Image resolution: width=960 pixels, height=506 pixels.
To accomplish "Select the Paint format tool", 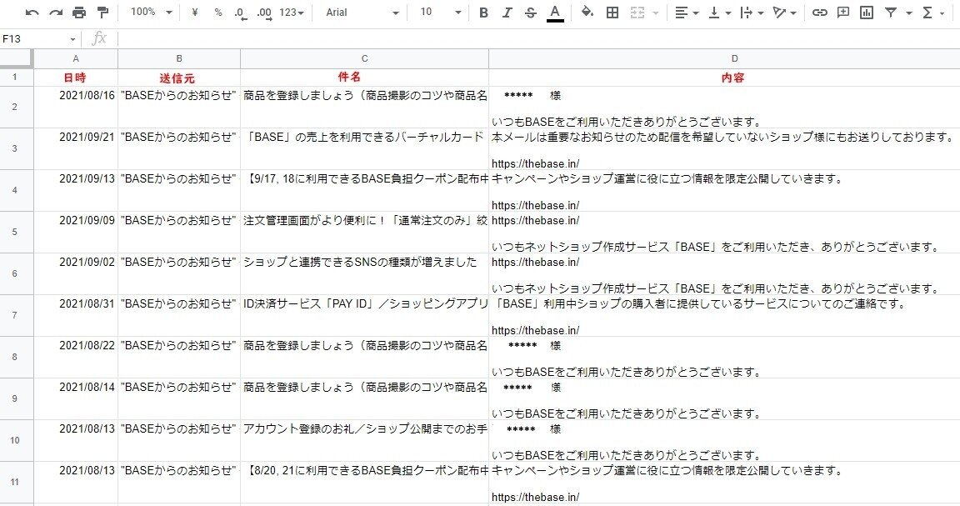I will coord(103,13).
